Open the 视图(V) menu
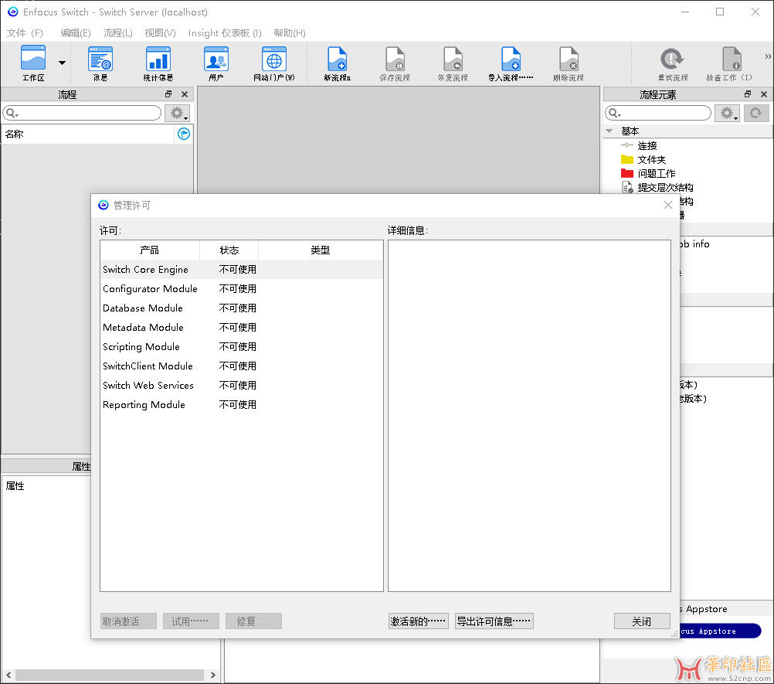Viewport: 774px width, 684px height. (x=160, y=33)
